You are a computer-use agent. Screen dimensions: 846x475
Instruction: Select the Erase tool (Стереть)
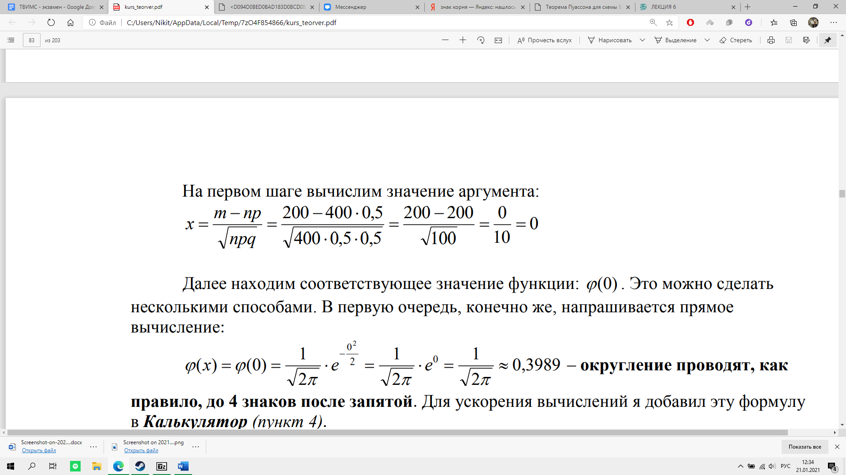[735, 40]
